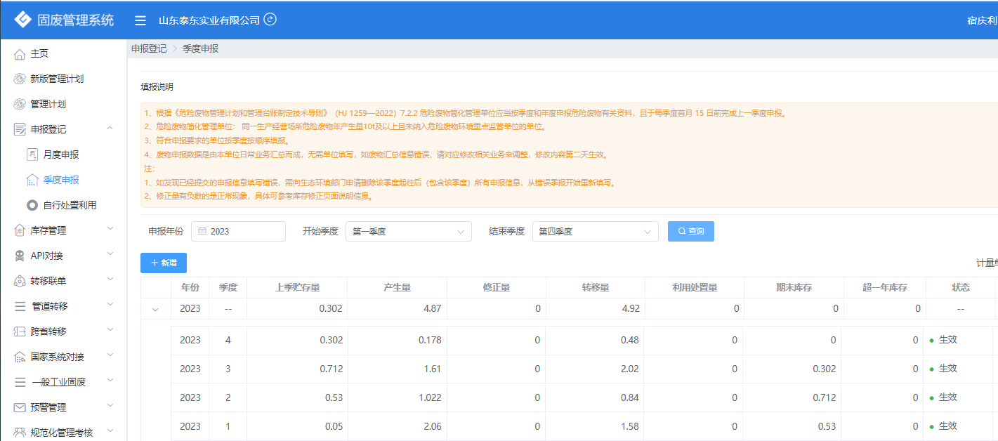Click the 申报年份 year input field
Image resolution: width=998 pixels, height=441 pixels.
(x=239, y=232)
